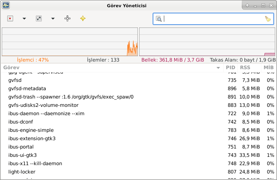The width and height of the screenshot is (277, 180).
Task: Select the ibus-portal process row
Action: click(138, 147)
